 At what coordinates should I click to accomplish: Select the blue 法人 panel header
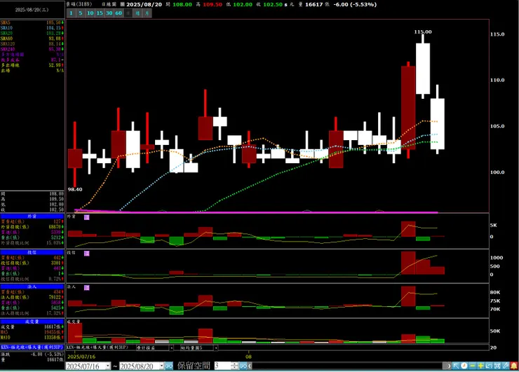pos(32,287)
